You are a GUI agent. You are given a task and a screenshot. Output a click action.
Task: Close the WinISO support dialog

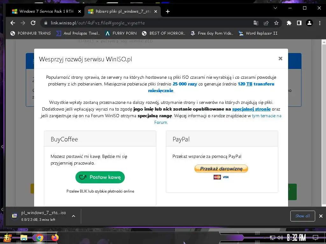280,58
